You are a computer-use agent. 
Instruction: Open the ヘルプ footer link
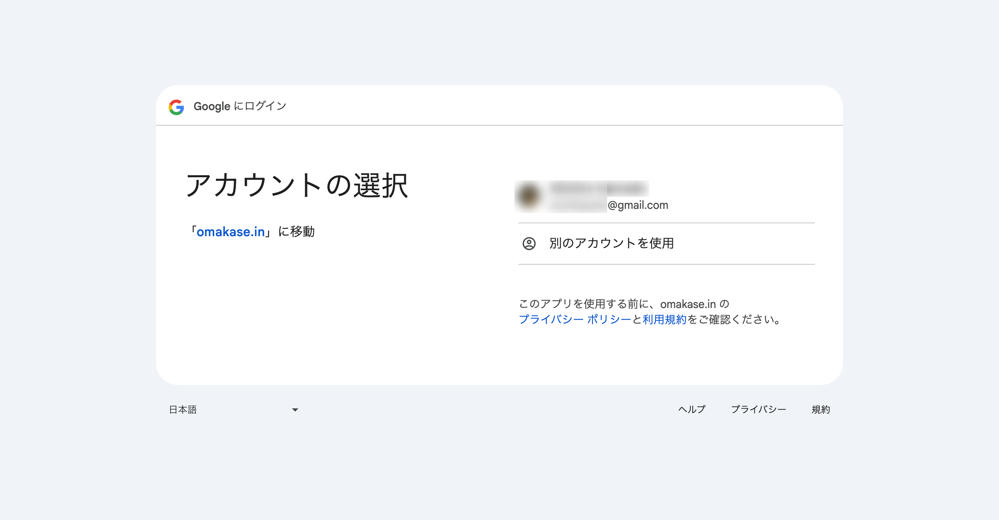pos(692,410)
